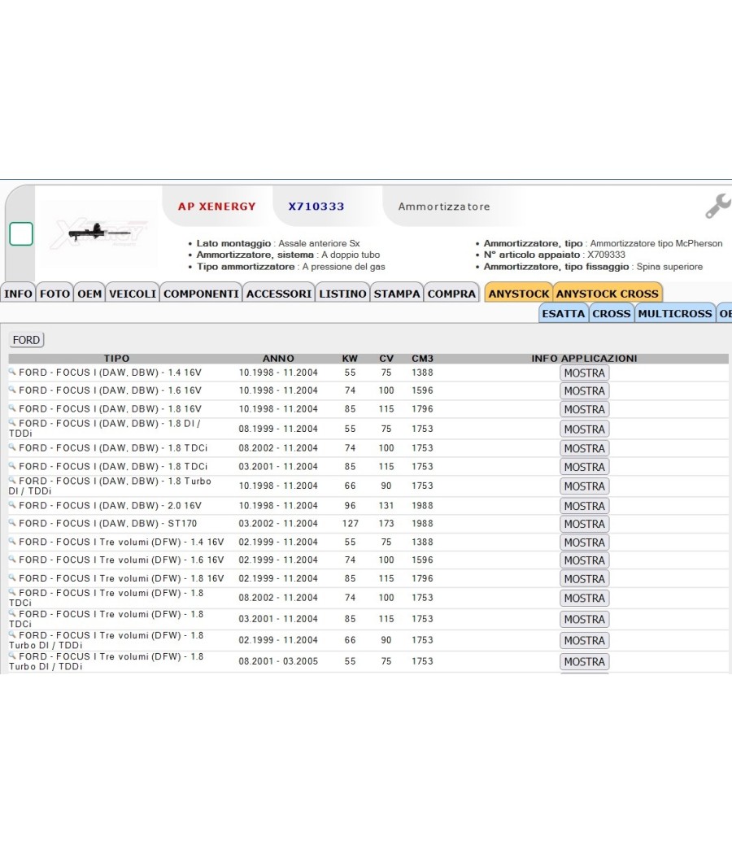Click the KW column header

coord(350,359)
